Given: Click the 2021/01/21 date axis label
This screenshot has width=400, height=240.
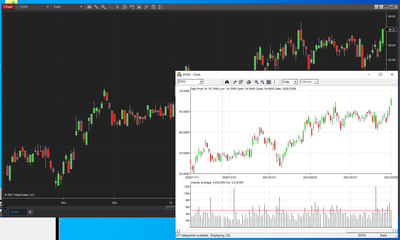Looking at the screenshot, I should (x=269, y=177).
